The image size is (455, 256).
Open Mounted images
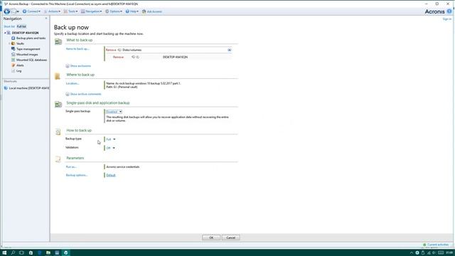coord(27,55)
